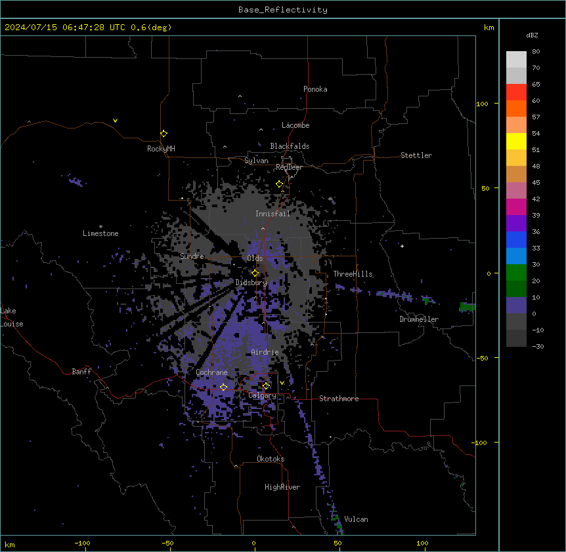566x552 pixels.
Task: Click the yellow diamond marker above RockyMH
Action: (163, 134)
